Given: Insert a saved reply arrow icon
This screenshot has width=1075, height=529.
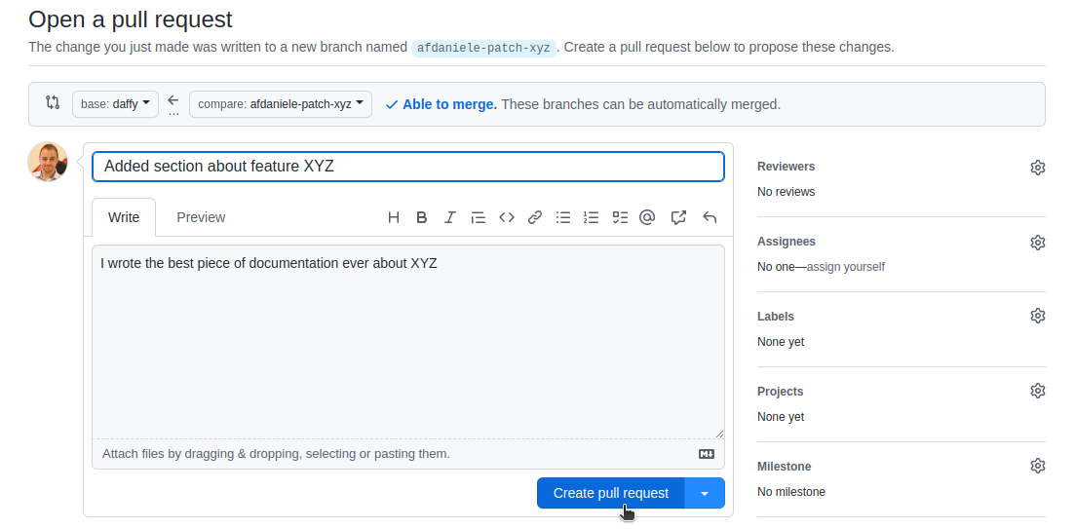Looking at the screenshot, I should (x=710, y=217).
